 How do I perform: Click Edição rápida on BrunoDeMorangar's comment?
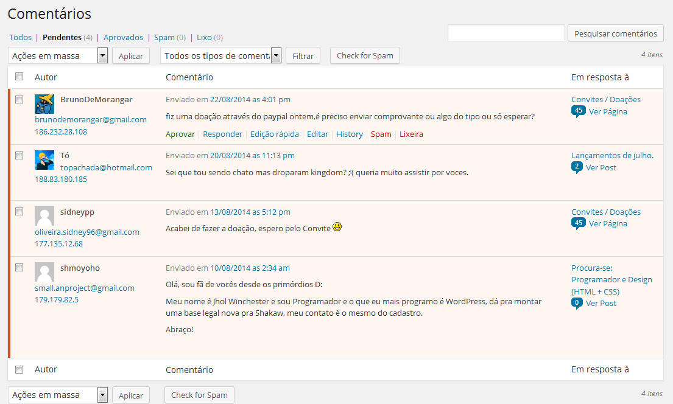(x=275, y=134)
